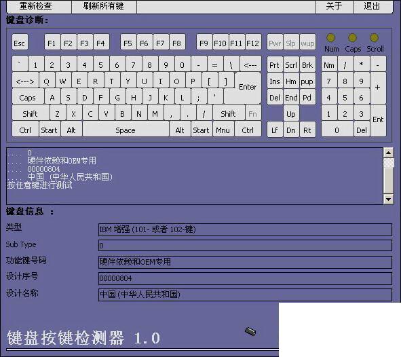The image size is (401, 357).
Task: Click the numpad Ent key
Action: pyautogui.click(x=378, y=120)
